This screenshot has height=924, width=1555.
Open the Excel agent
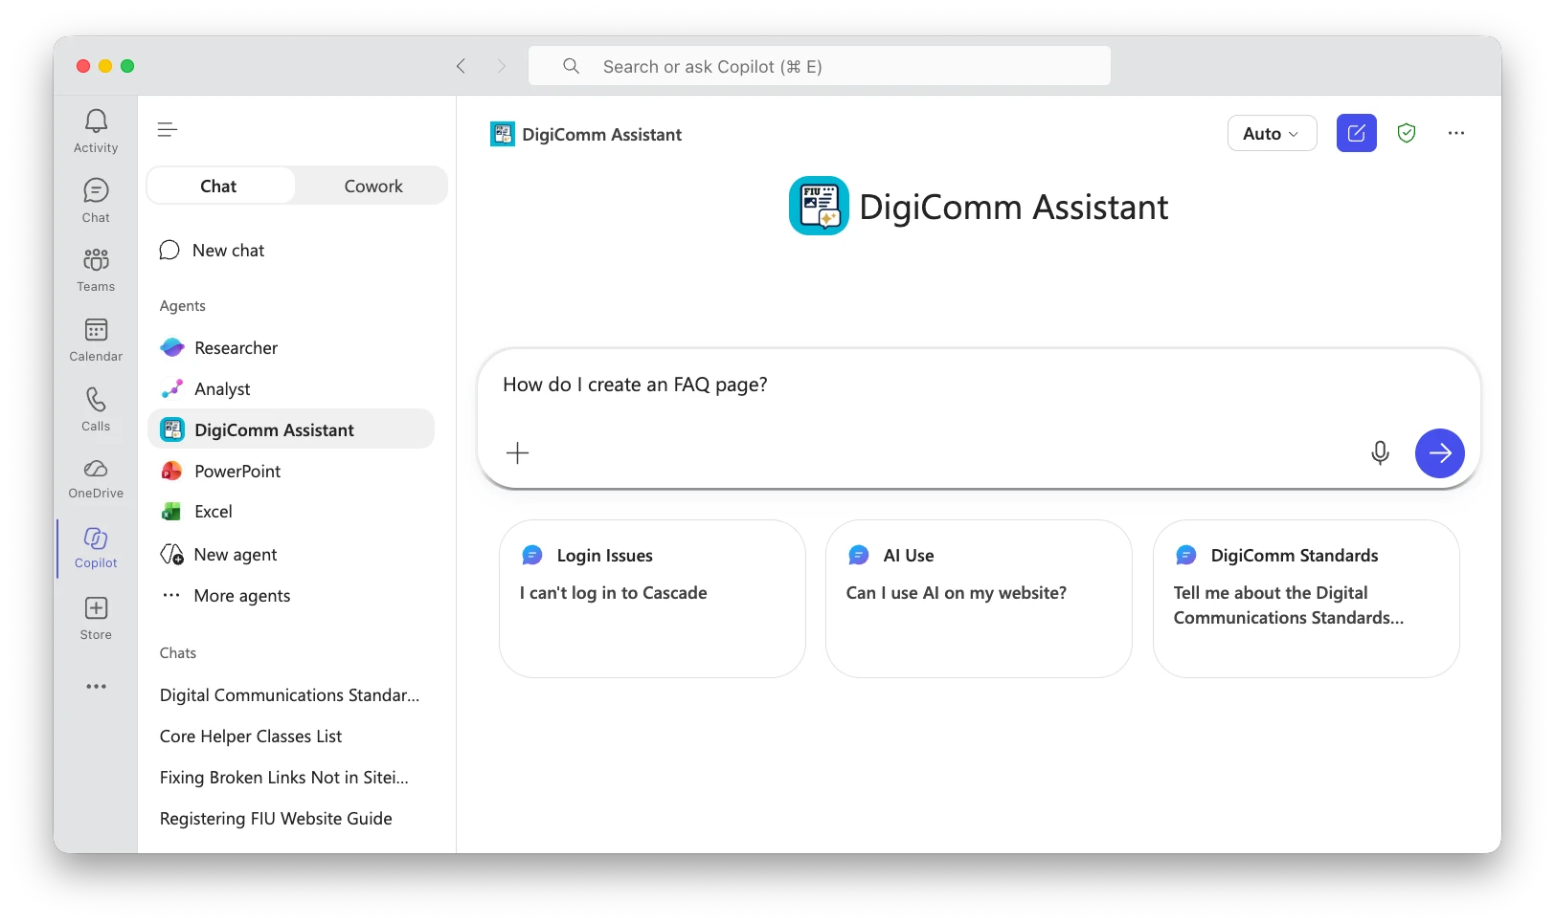291,512
